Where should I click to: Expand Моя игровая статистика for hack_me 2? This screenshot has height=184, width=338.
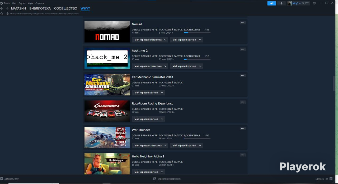pos(150,66)
